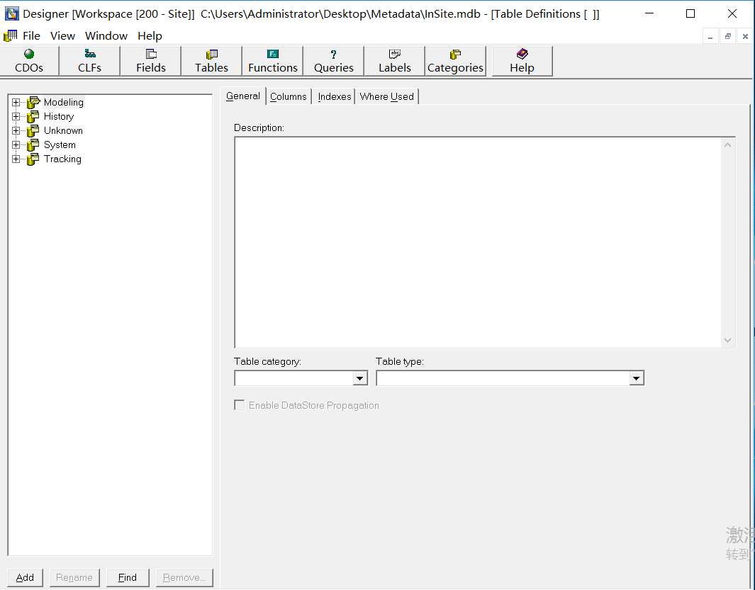
Task: Open the Window menu
Action: 106,35
